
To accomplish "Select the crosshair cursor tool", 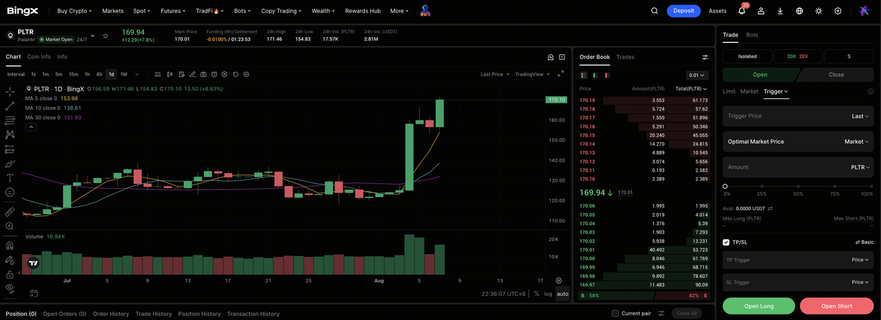I will (x=10, y=91).
